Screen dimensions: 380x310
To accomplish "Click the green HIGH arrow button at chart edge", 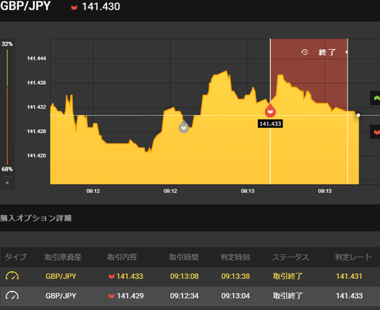I will 376,98.
